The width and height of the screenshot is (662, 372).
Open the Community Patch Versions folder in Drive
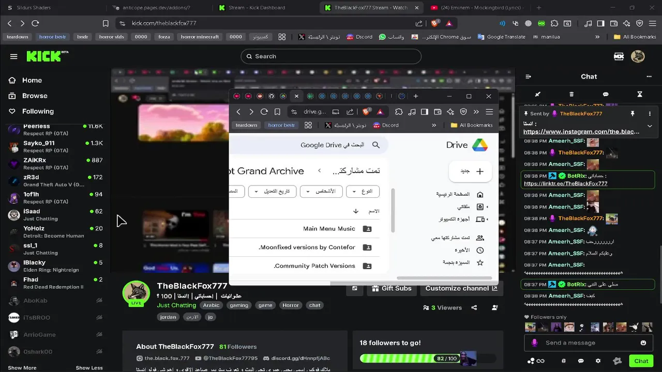point(305,266)
